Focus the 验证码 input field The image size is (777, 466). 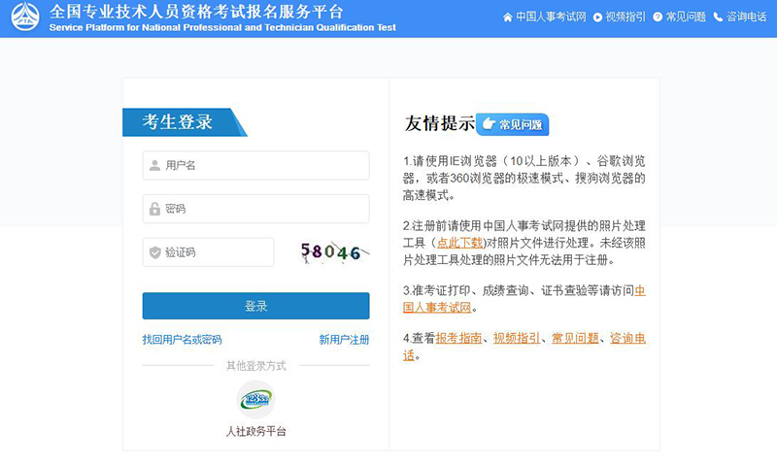pyautogui.click(x=208, y=252)
